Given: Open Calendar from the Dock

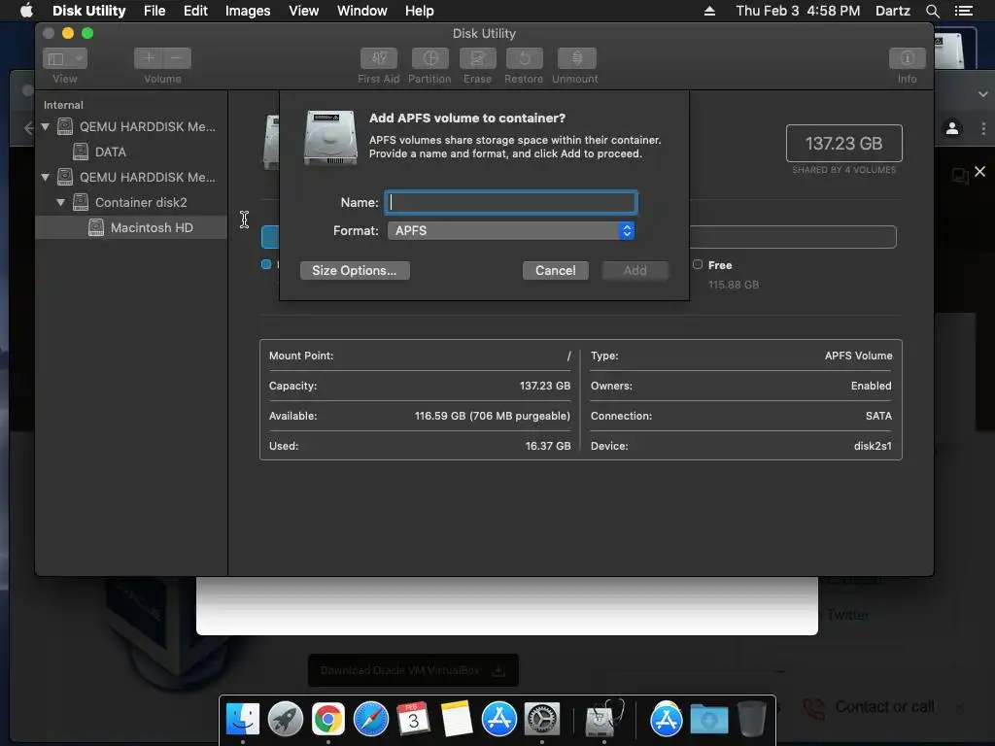Looking at the screenshot, I should tap(414, 720).
